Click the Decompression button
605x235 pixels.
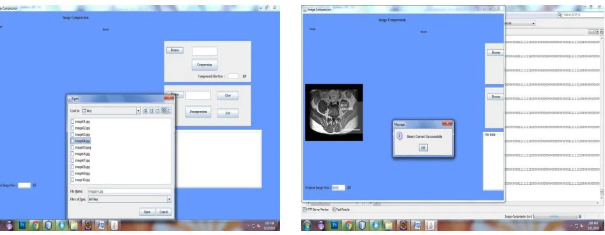click(198, 112)
